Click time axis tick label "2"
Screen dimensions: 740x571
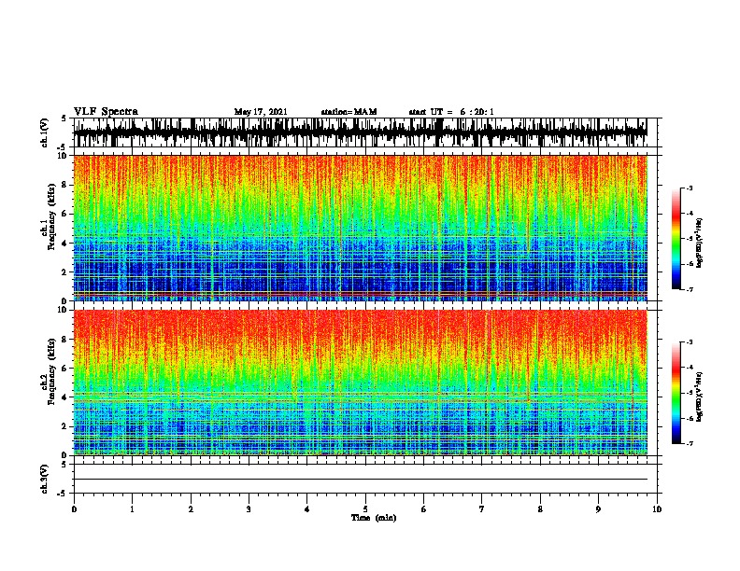191,508
